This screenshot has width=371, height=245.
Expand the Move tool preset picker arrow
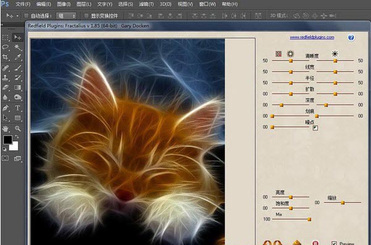[x=17, y=16]
